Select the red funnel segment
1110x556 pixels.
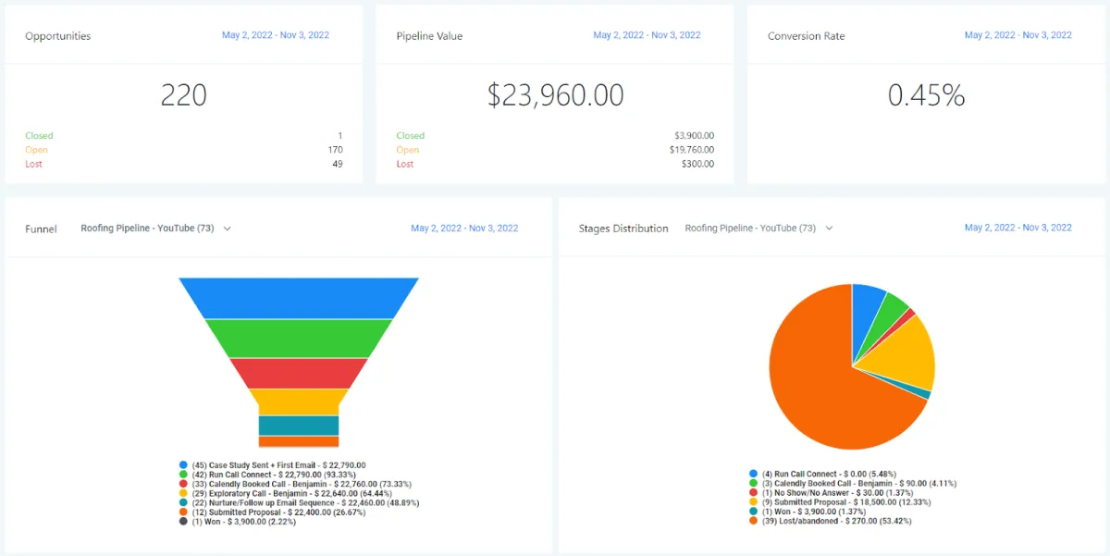pos(299,373)
